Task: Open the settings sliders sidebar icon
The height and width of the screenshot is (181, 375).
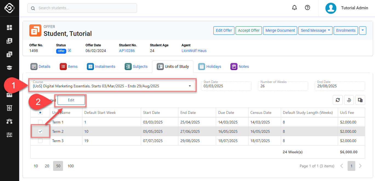Action: point(10,135)
